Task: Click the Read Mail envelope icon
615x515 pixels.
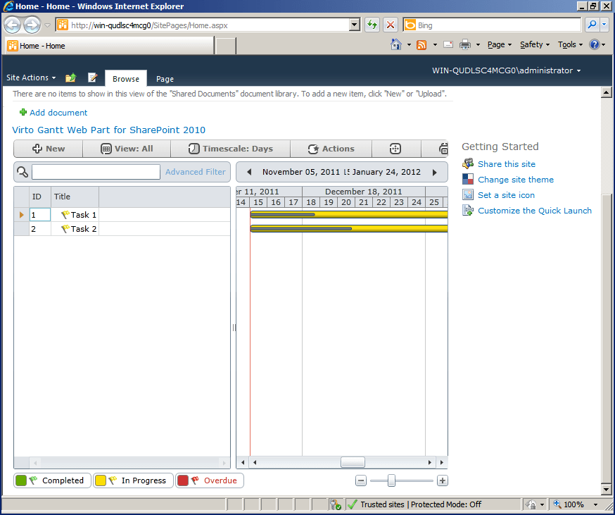Action: tap(448, 44)
